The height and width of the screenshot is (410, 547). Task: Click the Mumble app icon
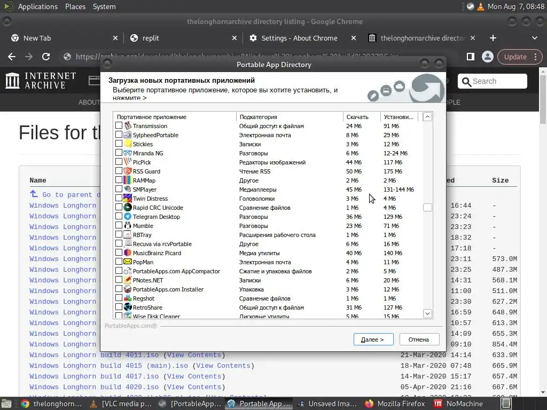(x=128, y=226)
